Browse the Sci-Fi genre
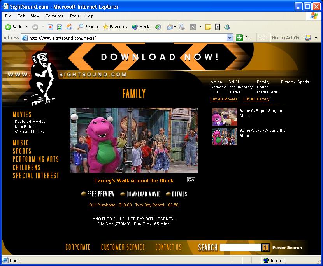The width and height of the screenshot is (323, 266). [x=233, y=82]
